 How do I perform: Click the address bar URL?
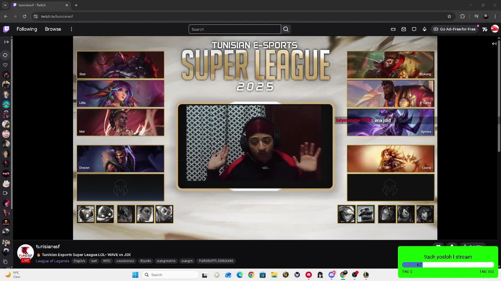pos(57,16)
